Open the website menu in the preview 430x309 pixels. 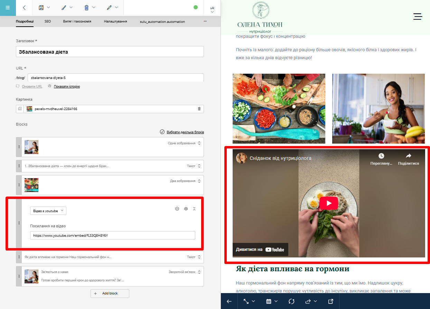(x=418, y=16)
